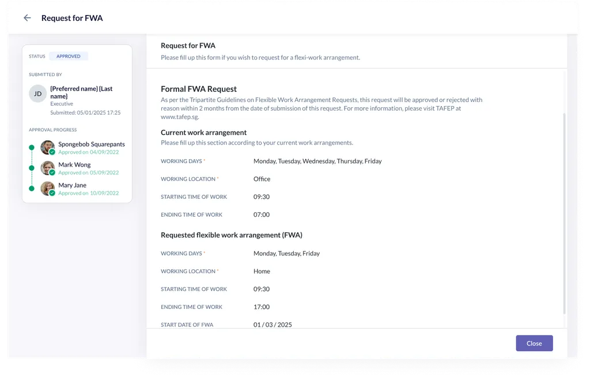Click the 'Executive' job title text
This screenshot has width=590, height=381.
(62, 104)
